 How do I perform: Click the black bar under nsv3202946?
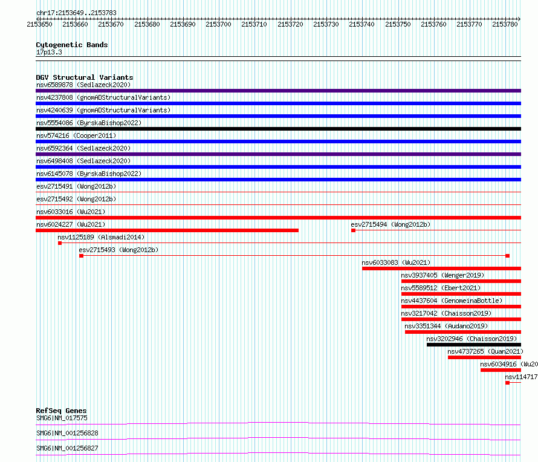click(474, 345)
